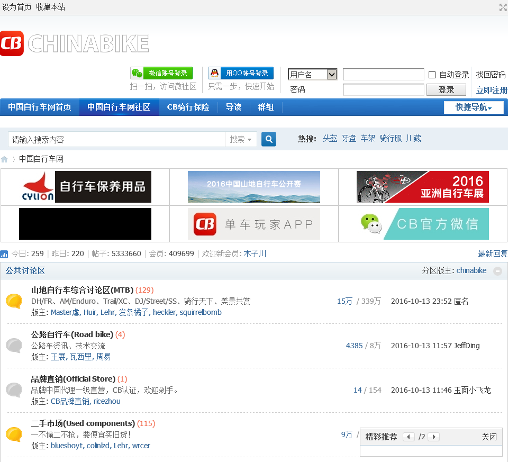Open CB骑行保险 tab
Image resolution: width=508 pixels, height=462 pixels.
click(x=188, y=107)
